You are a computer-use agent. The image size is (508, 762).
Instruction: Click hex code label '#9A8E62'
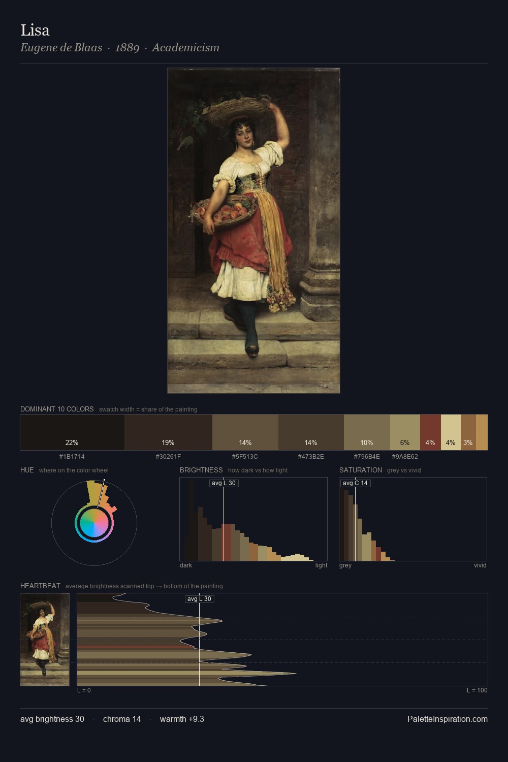coord(405,457)
